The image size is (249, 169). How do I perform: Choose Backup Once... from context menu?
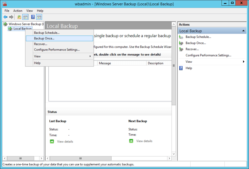tap(59, 39)
